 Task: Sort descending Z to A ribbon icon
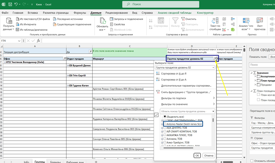tap(151, 27)
